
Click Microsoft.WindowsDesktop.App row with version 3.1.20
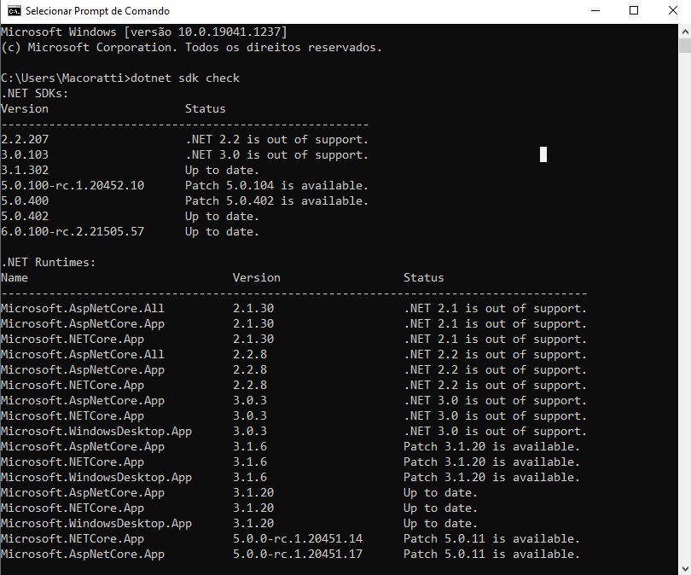240,524
